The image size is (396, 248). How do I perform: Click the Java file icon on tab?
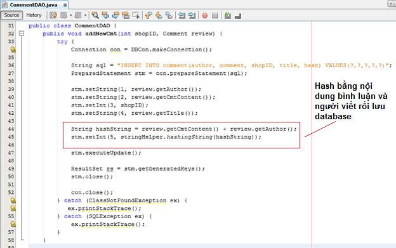point(4,5)
